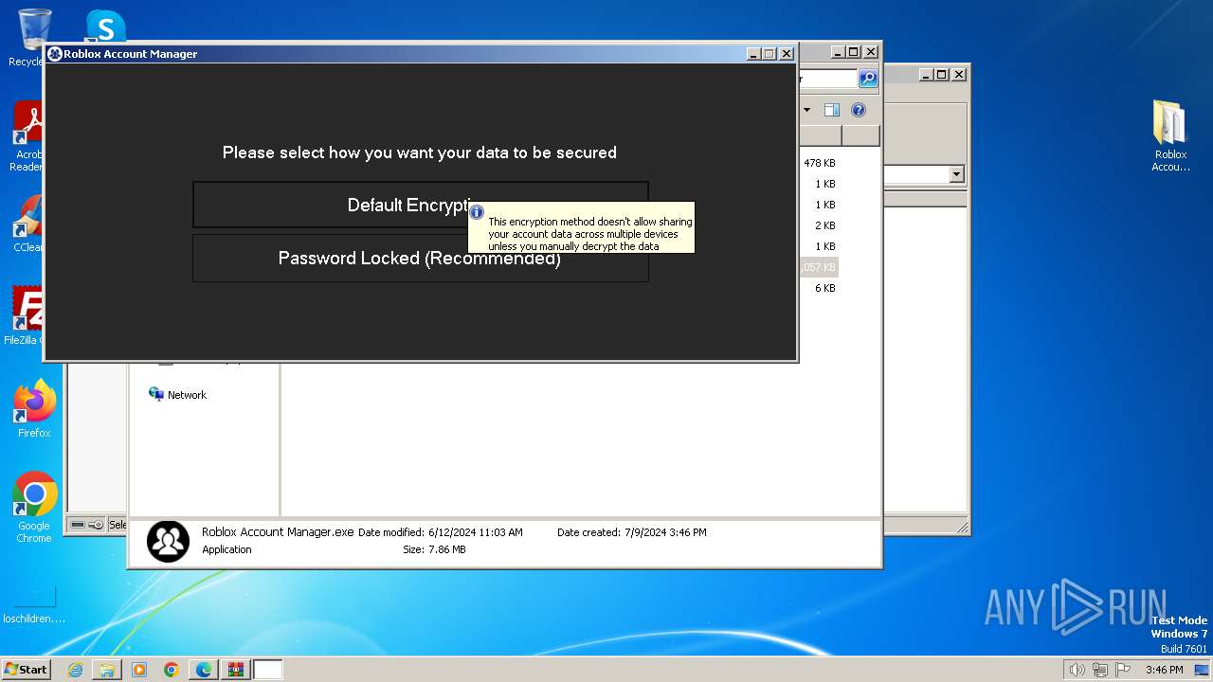Open WinRAR taskbar button
The image size is (1213, 682).
[x=236, y=670]
